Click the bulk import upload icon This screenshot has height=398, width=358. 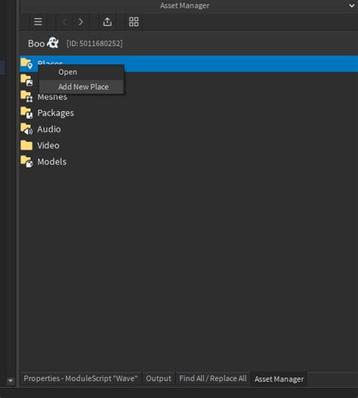point(107,22)
